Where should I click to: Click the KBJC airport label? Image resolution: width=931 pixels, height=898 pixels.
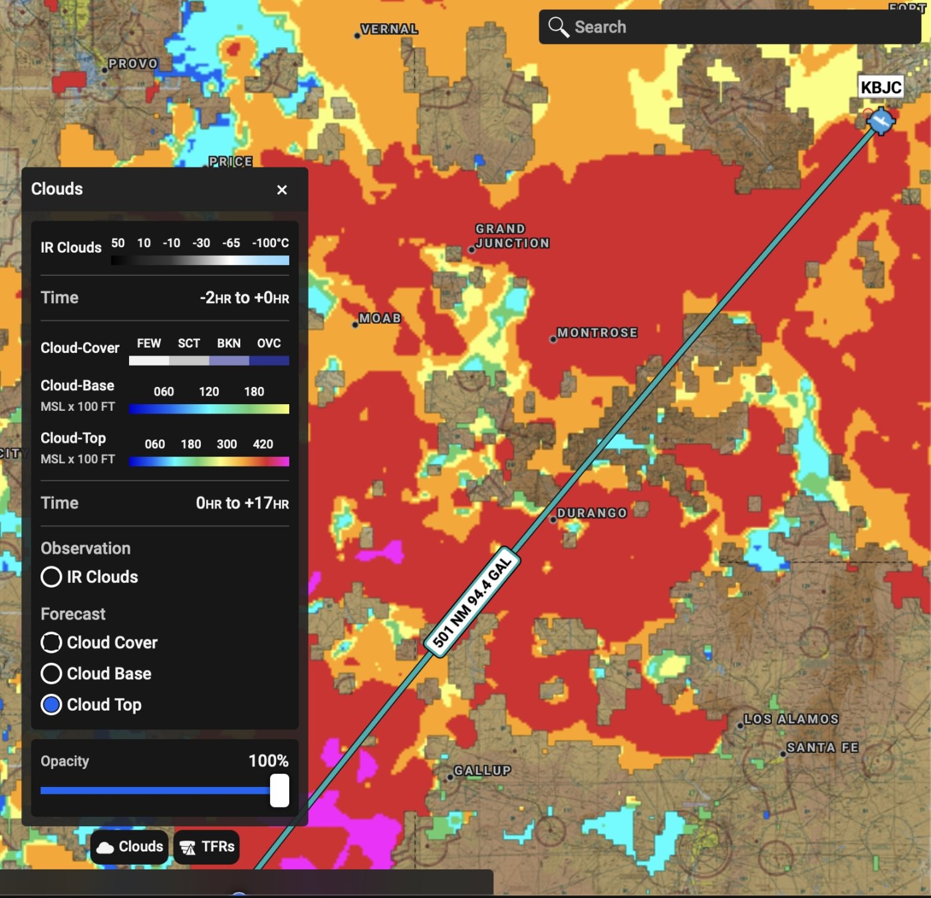(x=881, y=87)
